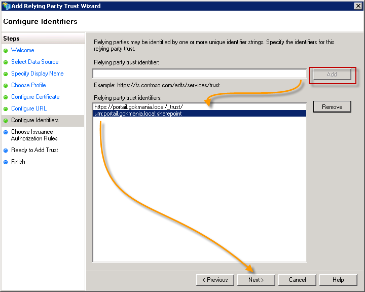The height and width of the screenshot is (292, 365).
Task: Select the Finish step
Action: [x=18, y=162]
